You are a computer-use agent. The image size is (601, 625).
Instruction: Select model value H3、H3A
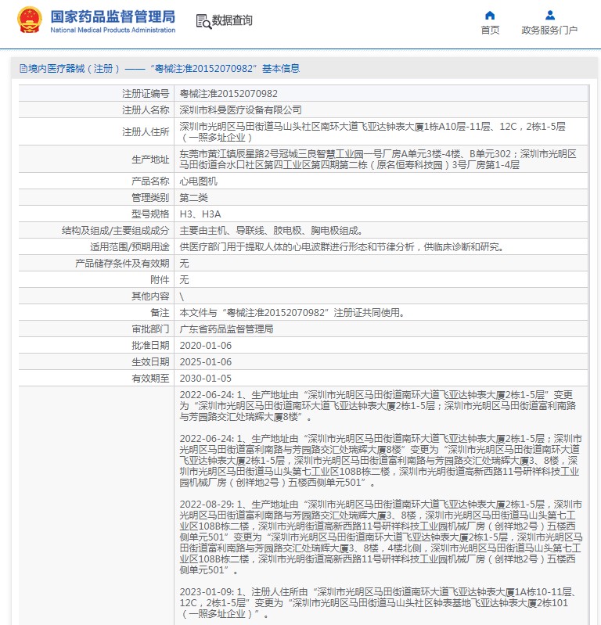(200, 214)
